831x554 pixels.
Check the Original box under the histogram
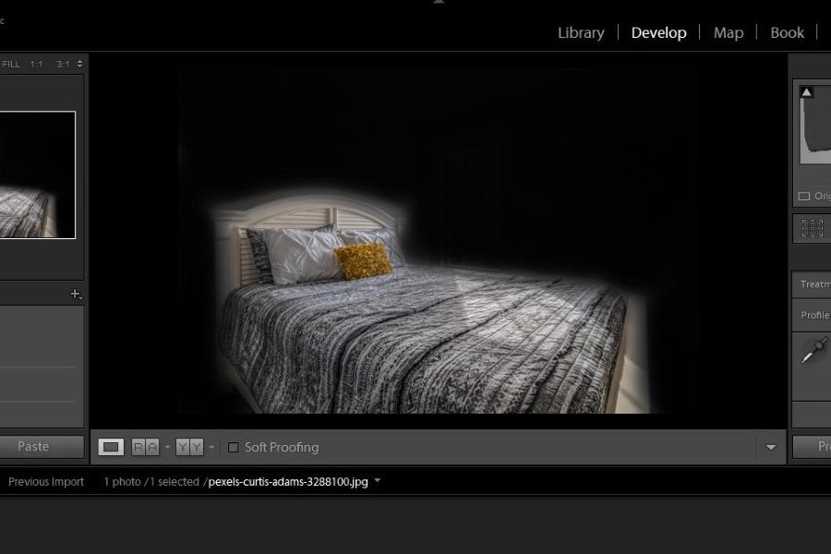pos(801,195)
